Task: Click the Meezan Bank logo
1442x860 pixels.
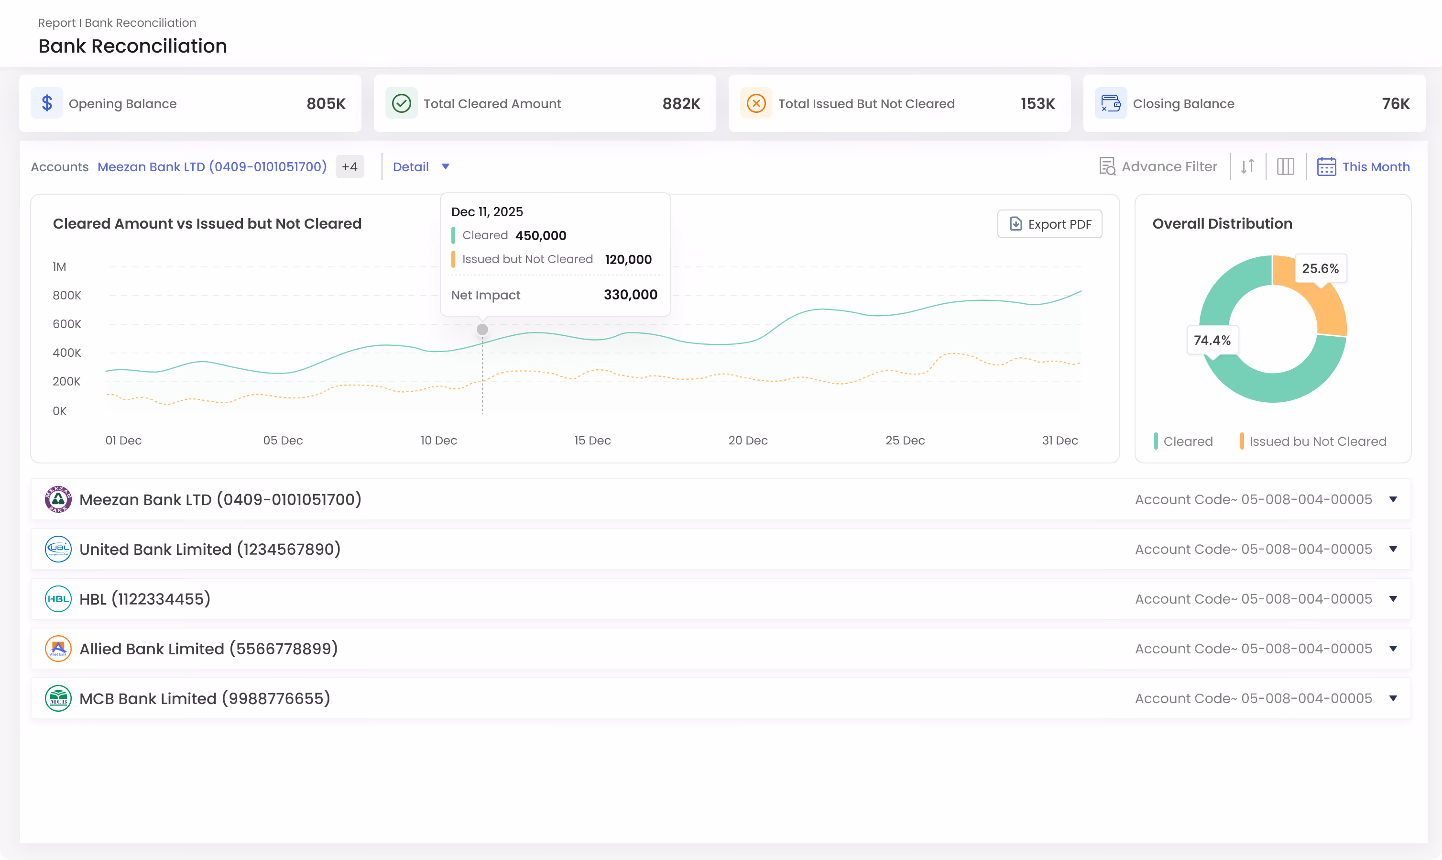Action: [x=58, y=499]
